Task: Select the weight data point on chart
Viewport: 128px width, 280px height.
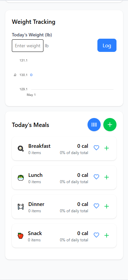Action: [x=31, y=75]
